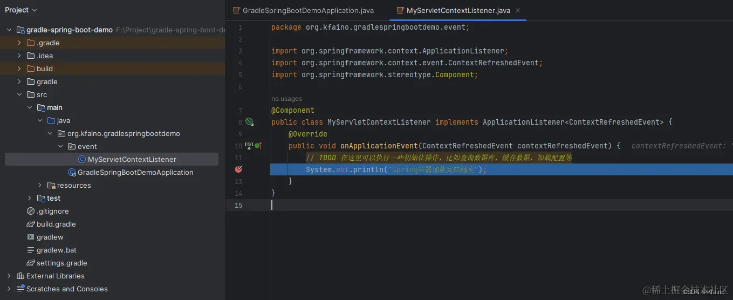
Task: Place cursor on empty line 15
Action: click(501, 205)
